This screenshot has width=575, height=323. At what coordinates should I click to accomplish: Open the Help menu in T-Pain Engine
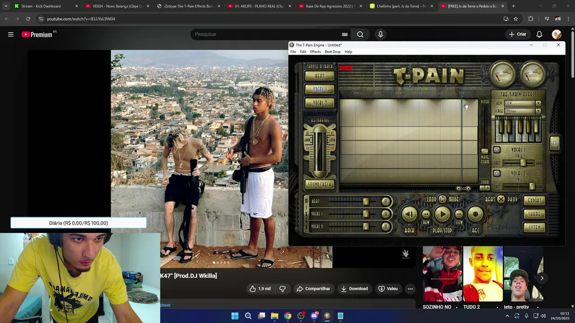coord(348,52)
